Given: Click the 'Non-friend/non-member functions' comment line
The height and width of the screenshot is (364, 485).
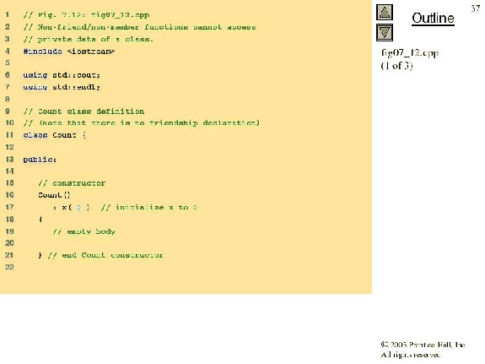Looking at the screenshot, I should [x=139, y=27].
